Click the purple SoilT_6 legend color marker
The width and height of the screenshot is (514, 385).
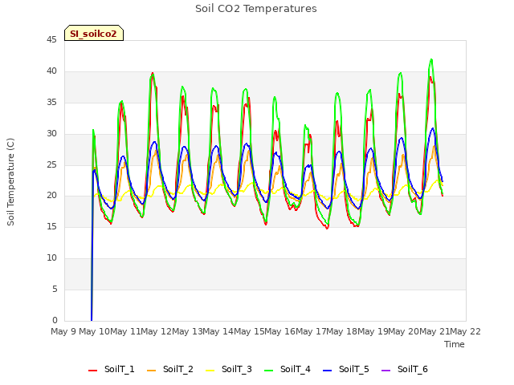(x=386, y=371)
